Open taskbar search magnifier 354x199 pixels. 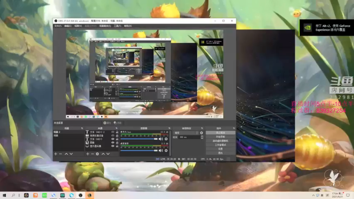(x=13, y=195)
